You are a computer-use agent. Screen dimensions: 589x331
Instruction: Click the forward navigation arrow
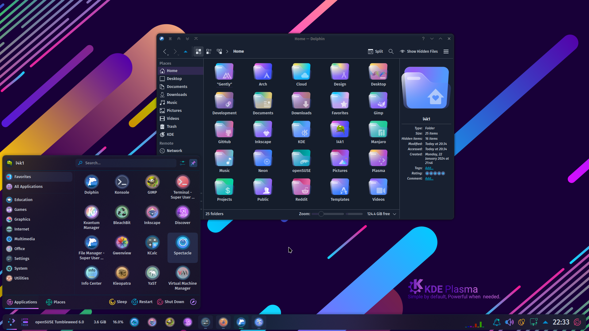(x=175, y=51)
